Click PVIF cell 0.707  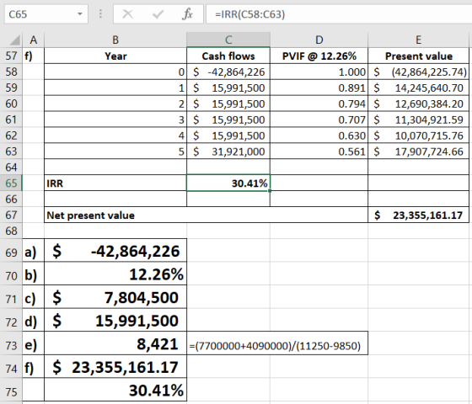tap(319, 120)
